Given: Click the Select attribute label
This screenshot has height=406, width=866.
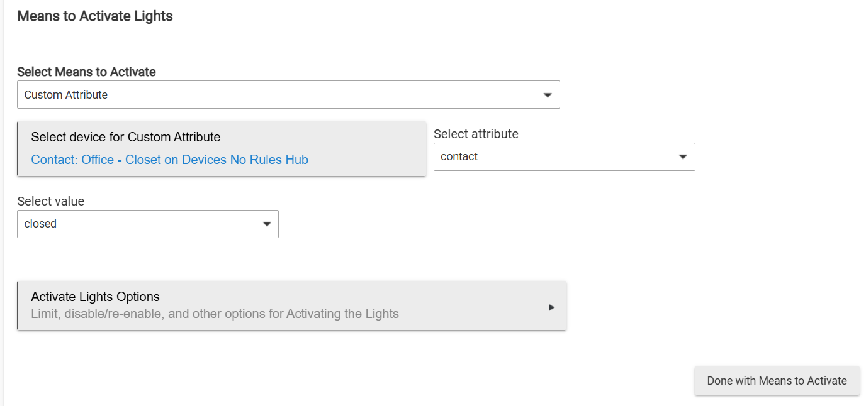Looking at the screenshot, I should [476, 134].
